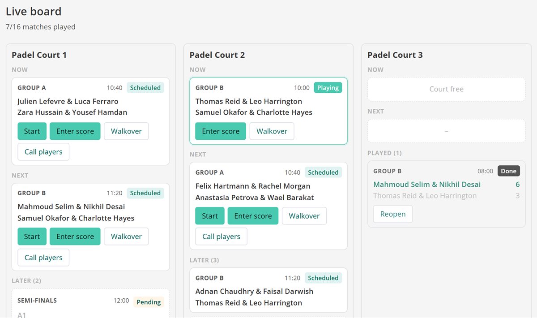This screenshot has height=318, width=537.
Task: Select the Padel Court 1 heading
Action: pyautogui.click(x=39, y=55)
